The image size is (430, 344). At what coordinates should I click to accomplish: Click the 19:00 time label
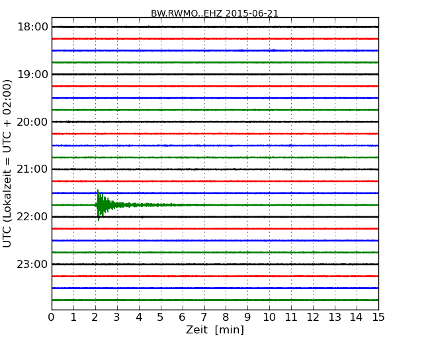[x=32, y=74]
